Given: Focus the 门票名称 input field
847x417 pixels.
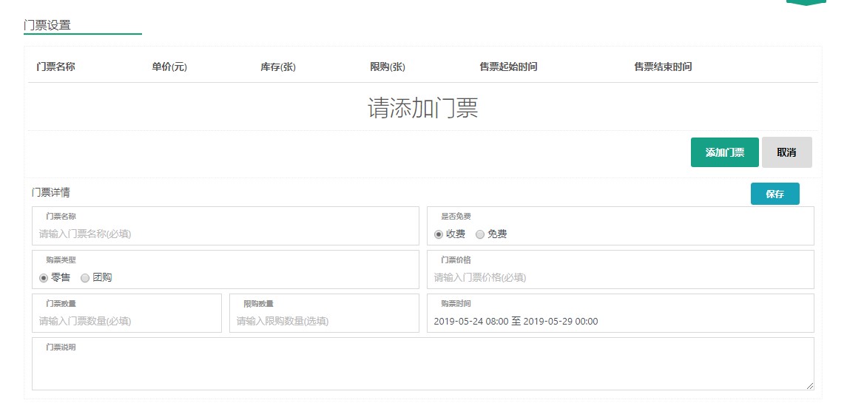Looking at the screenshot, I should [225, 234].
